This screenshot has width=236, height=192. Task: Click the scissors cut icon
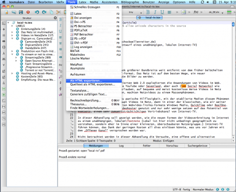pos(59,12)
